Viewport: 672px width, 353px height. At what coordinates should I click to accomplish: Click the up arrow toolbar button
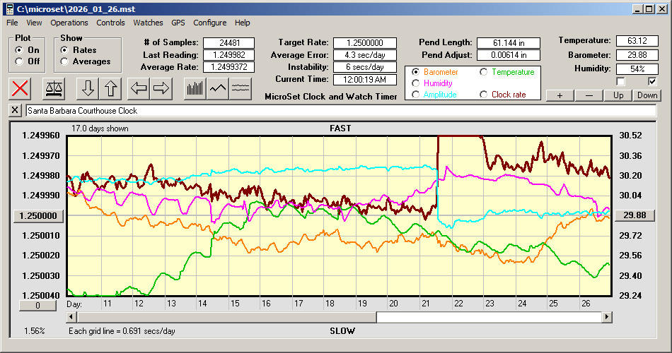coord(111,88)
